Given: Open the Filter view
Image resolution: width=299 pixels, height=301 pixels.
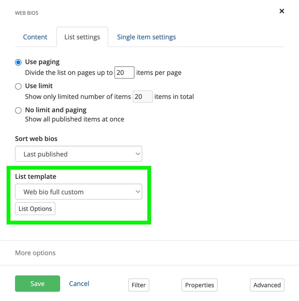Looking at the screenshot, I should coord(139,285).
